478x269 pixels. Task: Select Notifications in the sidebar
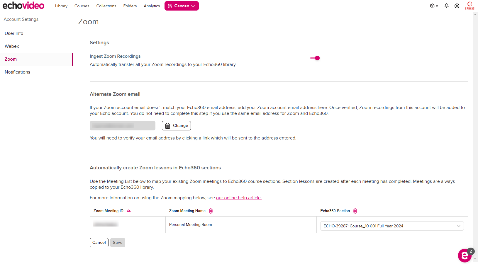point(36,72)
